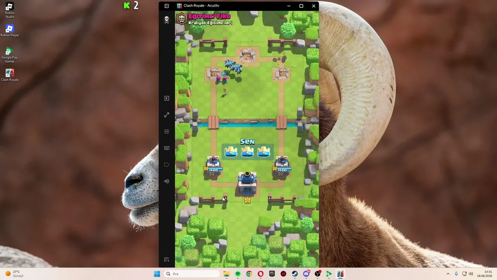
Task: Click the Eğitimci Fiko player name banner
Action: point(209,16)
